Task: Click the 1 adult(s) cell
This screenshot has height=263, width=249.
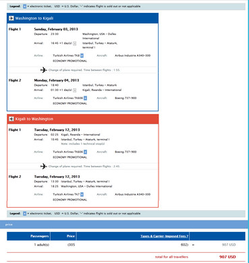Action: point(42,245)
